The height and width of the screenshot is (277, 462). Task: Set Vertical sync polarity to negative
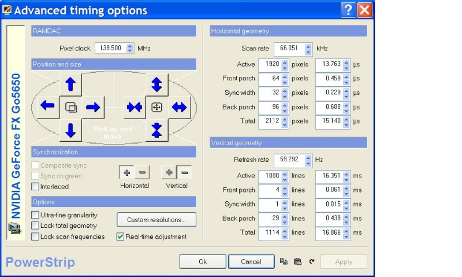[184, 172]
